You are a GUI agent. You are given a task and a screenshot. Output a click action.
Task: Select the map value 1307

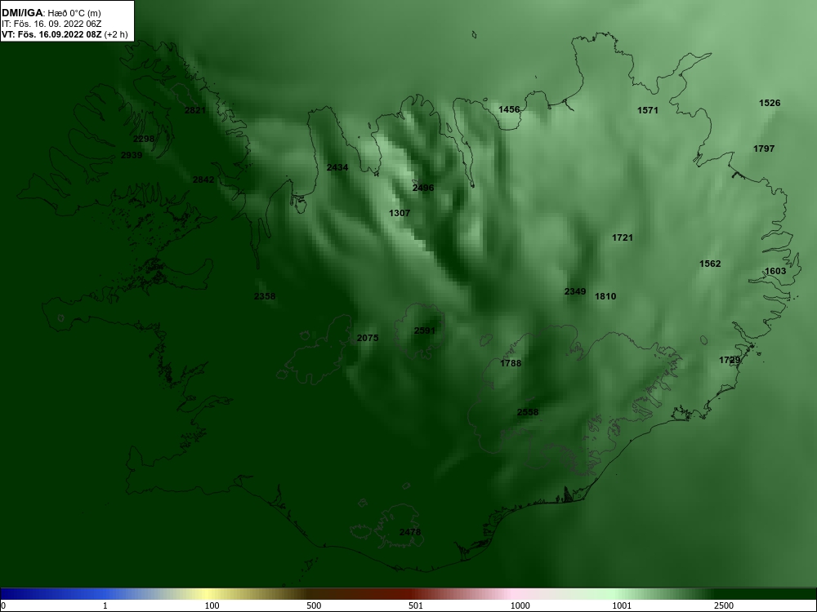point(400,213)
